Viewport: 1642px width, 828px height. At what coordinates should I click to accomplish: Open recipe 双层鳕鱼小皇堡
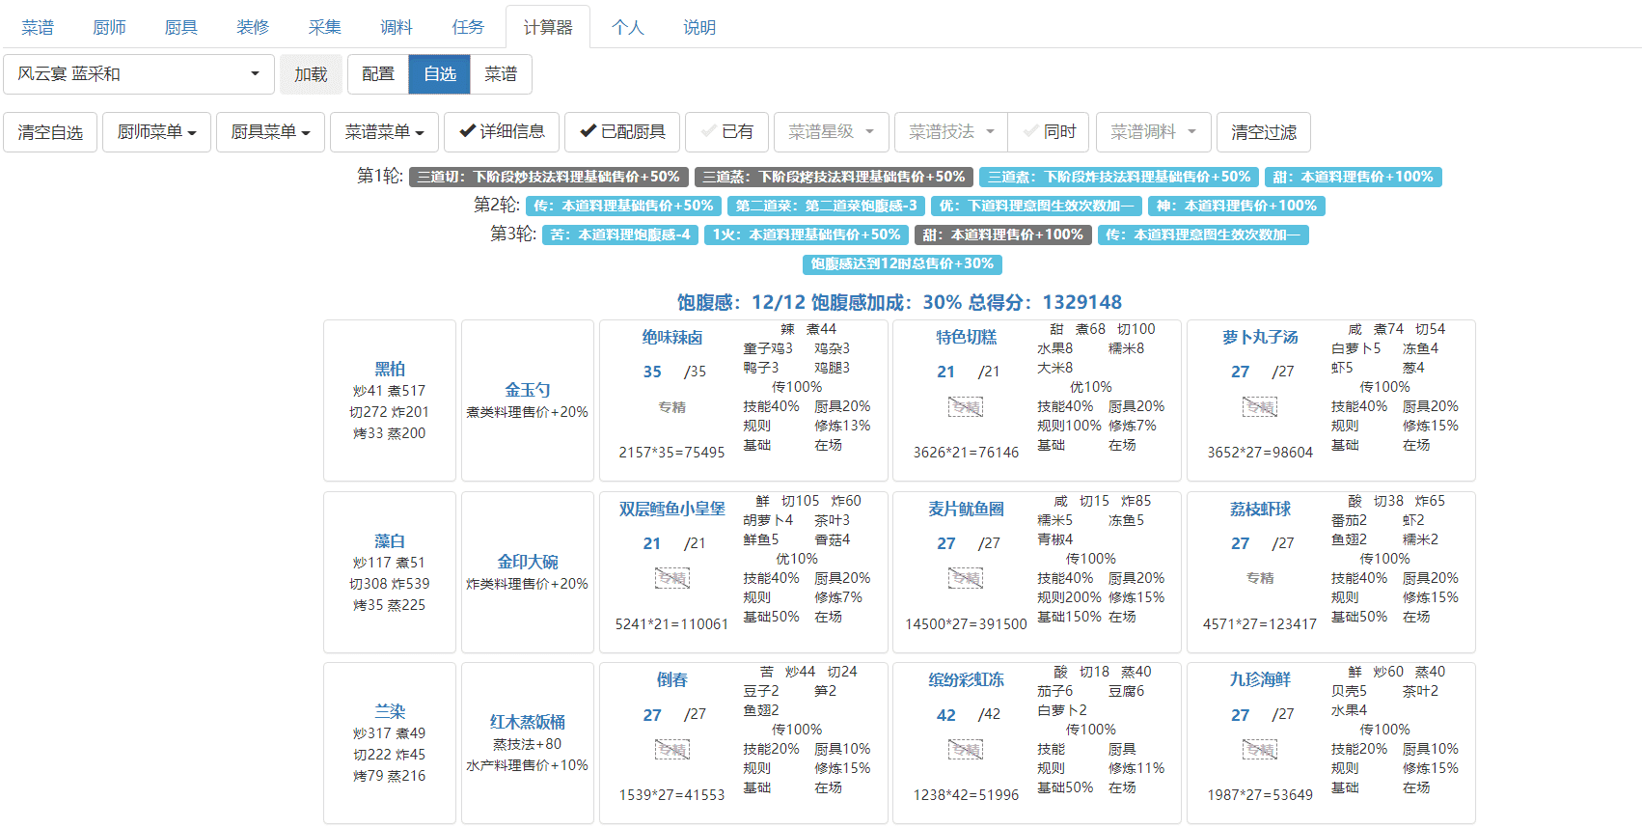(x=672, y=510)
